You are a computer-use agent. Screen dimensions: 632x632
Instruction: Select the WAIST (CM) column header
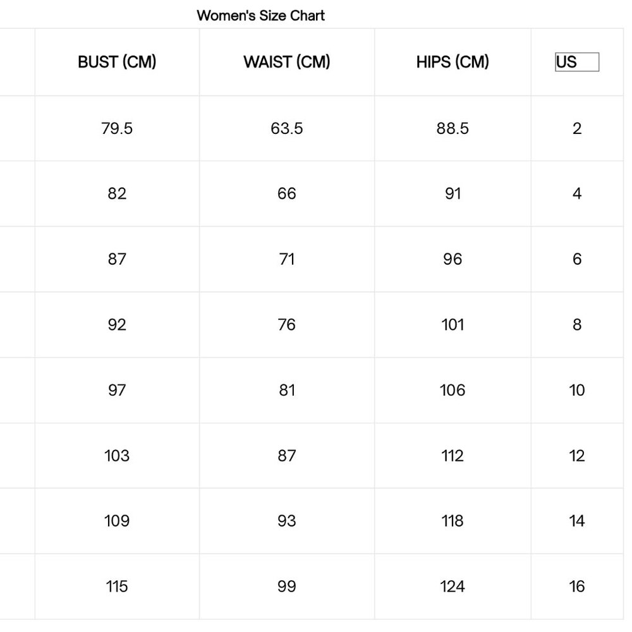pos(287,62)
